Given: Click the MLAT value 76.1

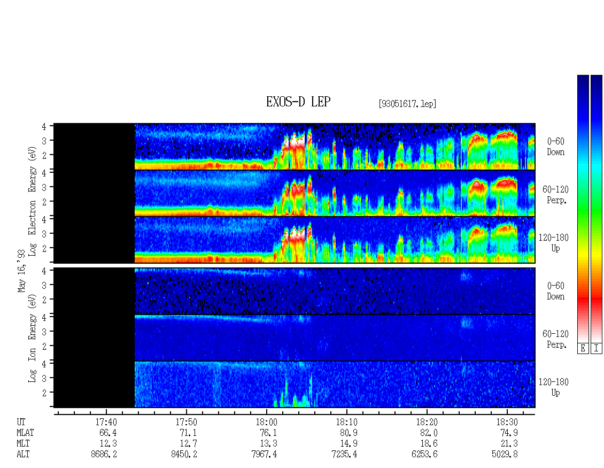Looking at the screenshot, I should 268,433.
